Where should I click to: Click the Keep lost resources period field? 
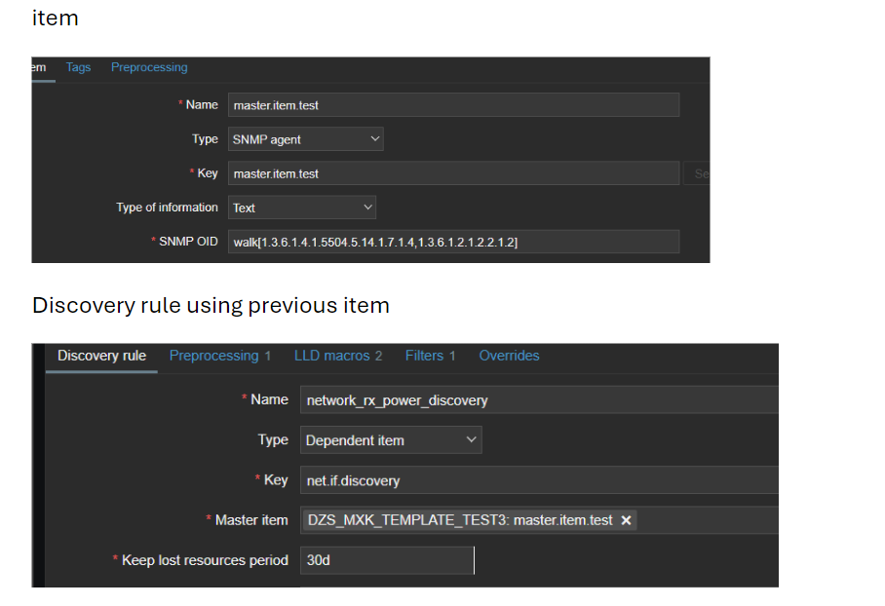386,560
